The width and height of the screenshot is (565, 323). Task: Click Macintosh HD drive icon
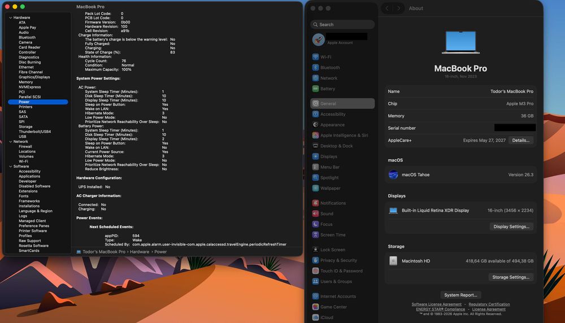[x=393, y=261]
